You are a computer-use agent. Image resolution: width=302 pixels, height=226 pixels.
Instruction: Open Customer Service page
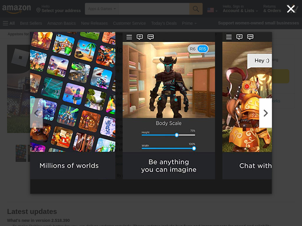[x=129, y=23]
